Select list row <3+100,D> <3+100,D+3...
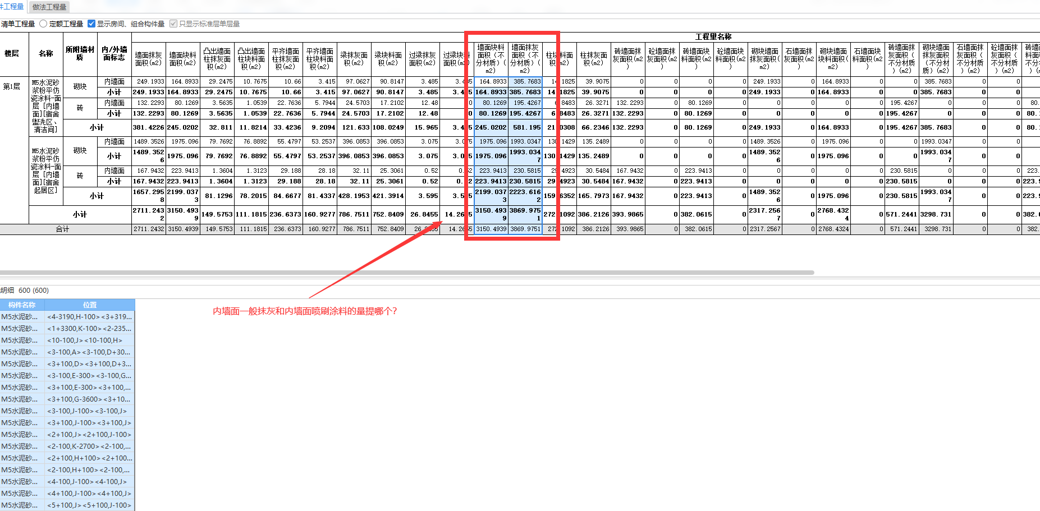The image size is (1040, 511). pos(67,364)
